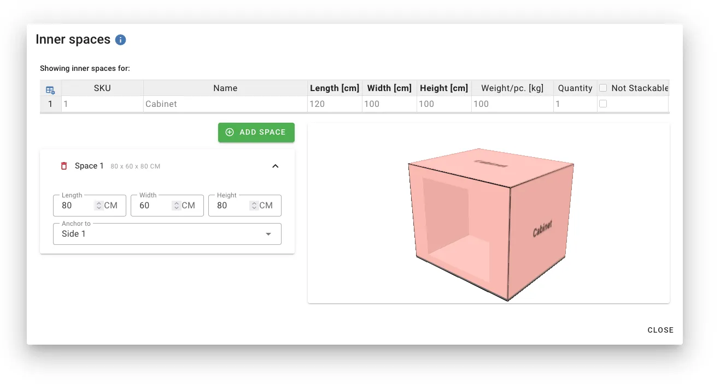This screenshot has width=720, height=391.
Task: Increase the Height value with the stepper
Action: pyautogui.click(x=253, y=203)
